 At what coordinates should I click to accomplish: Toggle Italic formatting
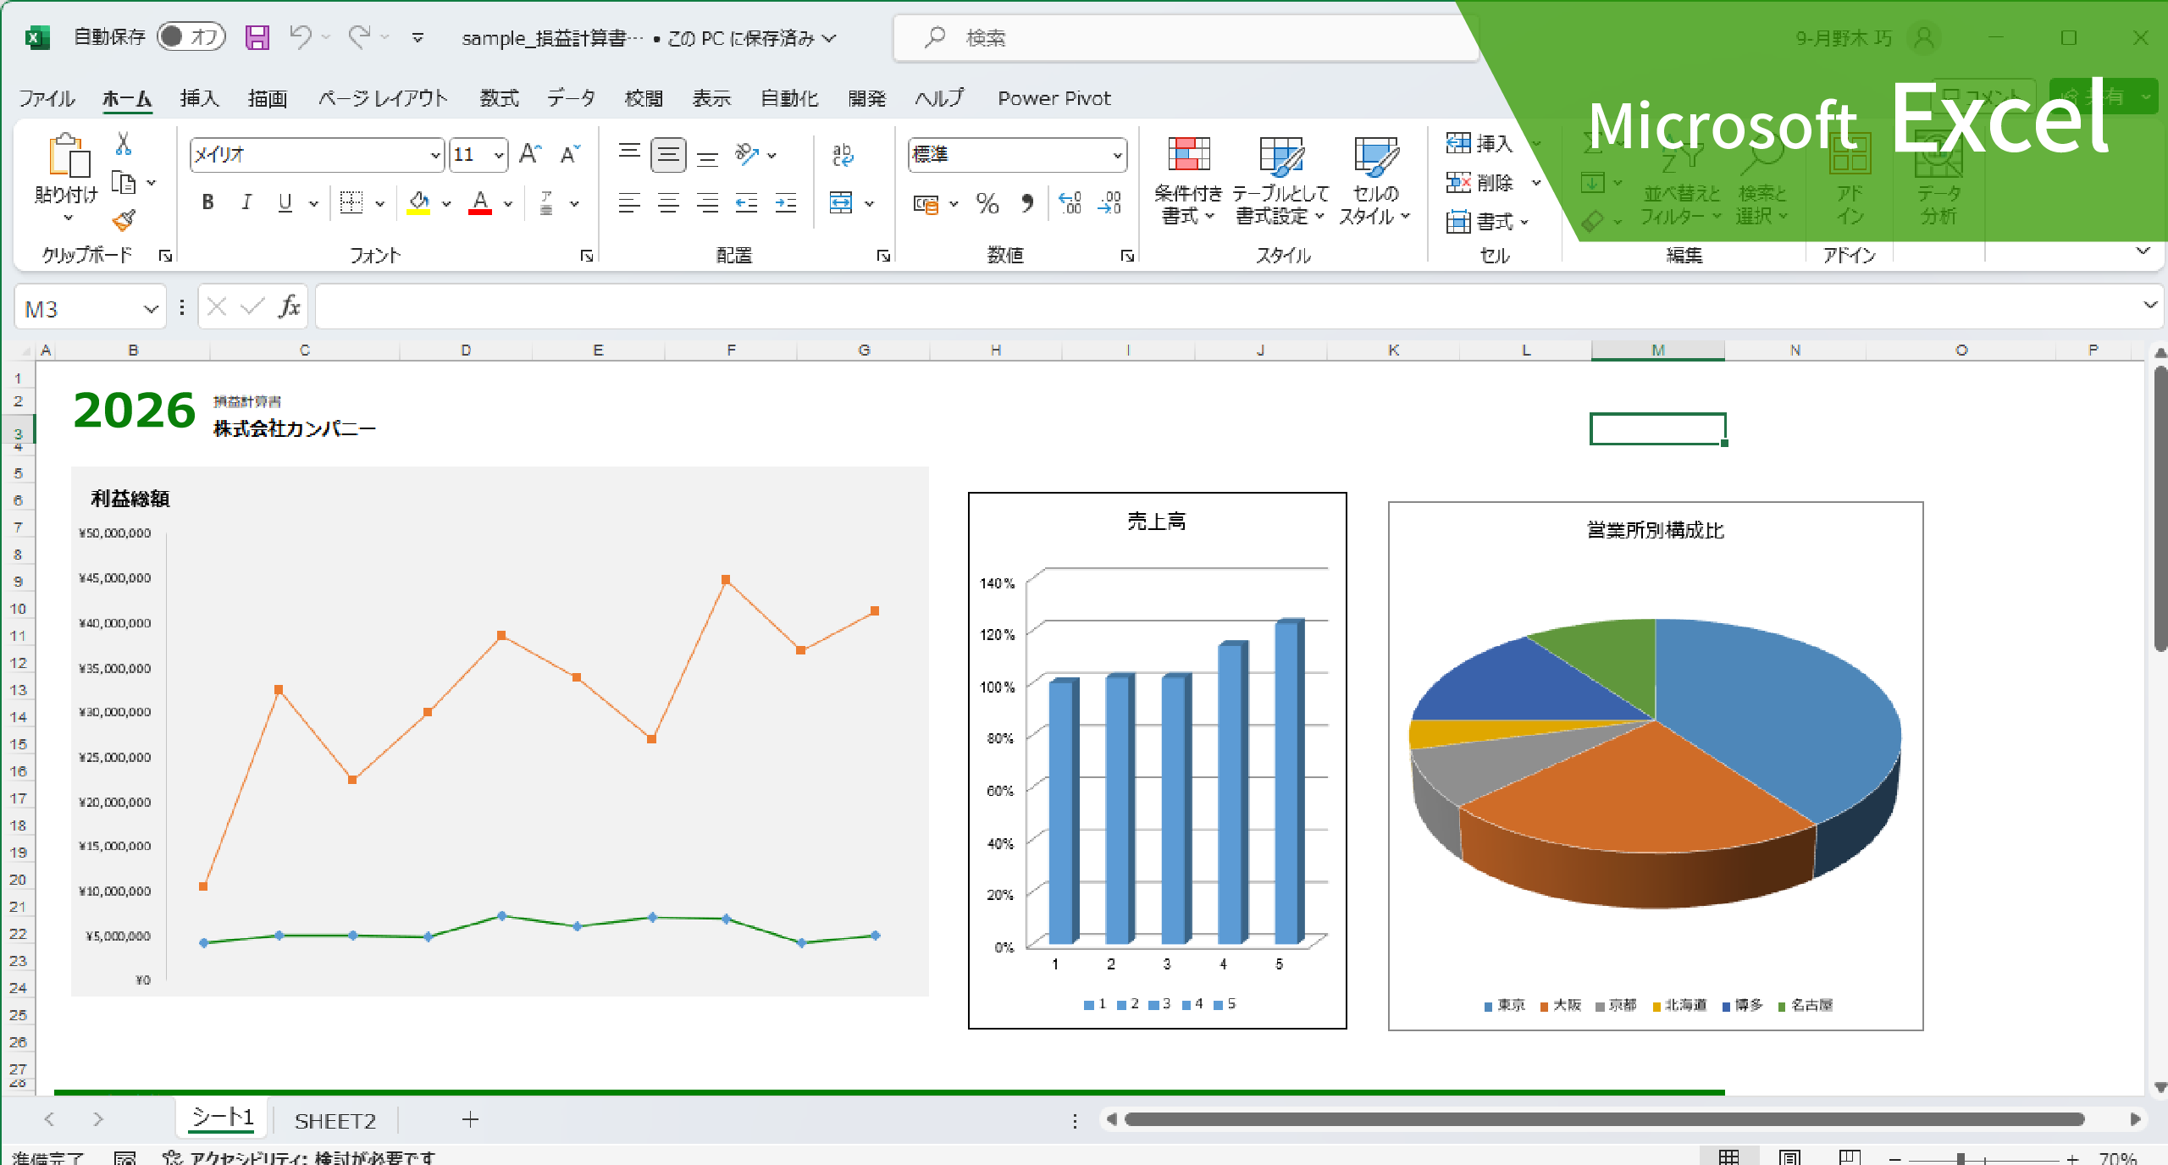click(246, 202)
